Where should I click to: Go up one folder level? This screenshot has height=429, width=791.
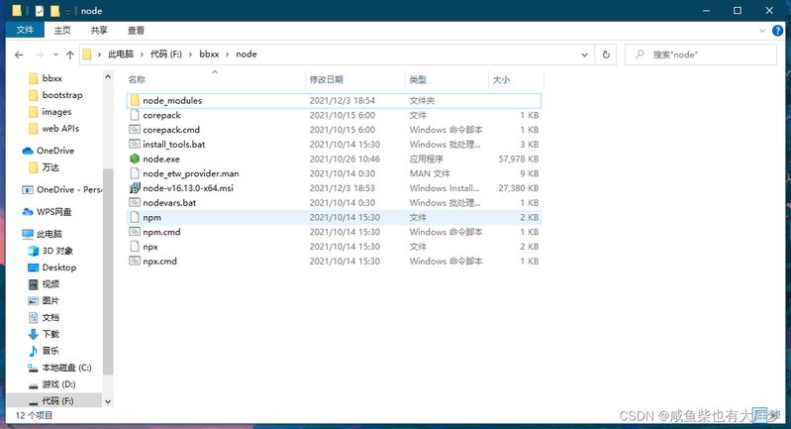point(70,54)
